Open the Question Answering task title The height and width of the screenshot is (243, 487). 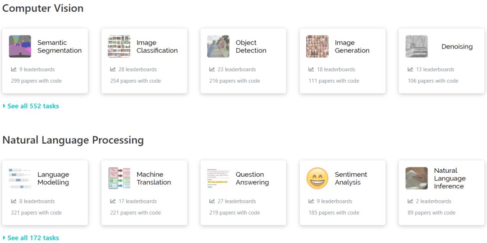[x=252, y=178]
